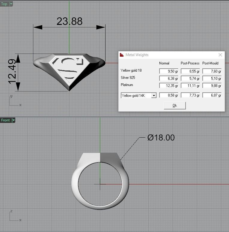
Task: Select the ring band in Front view
Action: point(100,181)
